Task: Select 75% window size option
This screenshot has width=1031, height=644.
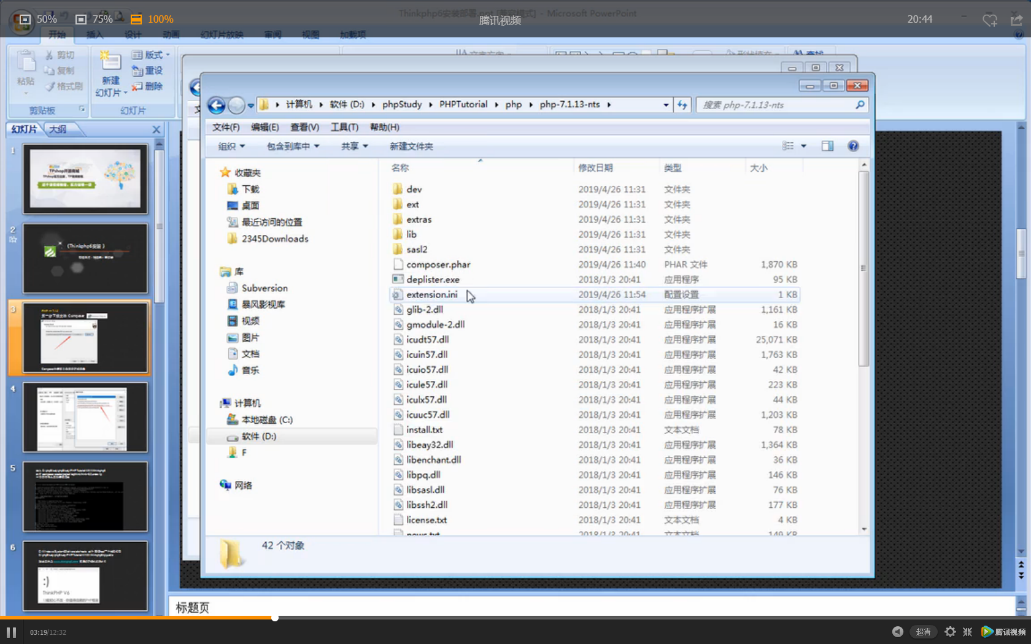Action: (94, 19)
